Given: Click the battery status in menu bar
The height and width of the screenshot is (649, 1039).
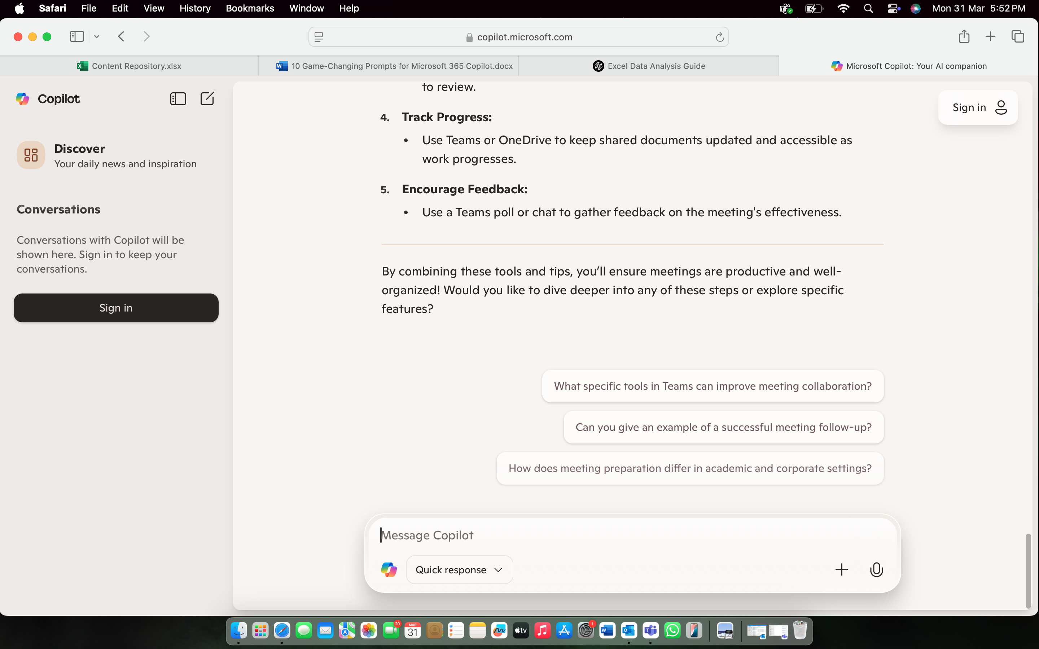Looking at the screenshot, I should coord(814,9).
